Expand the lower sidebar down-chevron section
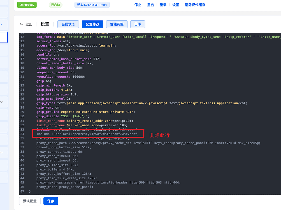Viewport: 281px width, 210px height. click(1, 152)
